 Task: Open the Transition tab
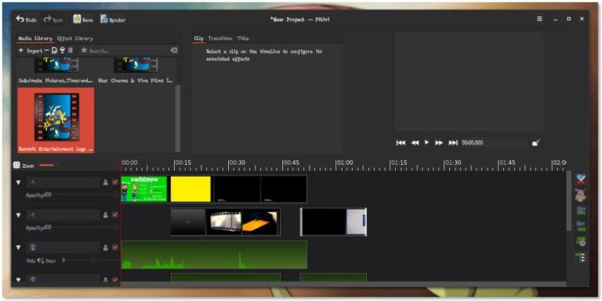pyautogui.click(x=220, y=38)
